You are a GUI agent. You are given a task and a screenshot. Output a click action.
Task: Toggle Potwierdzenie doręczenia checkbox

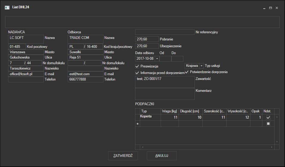[187, 72]
